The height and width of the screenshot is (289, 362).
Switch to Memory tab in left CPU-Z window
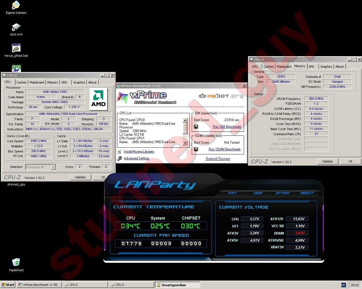tap(53, 82)
